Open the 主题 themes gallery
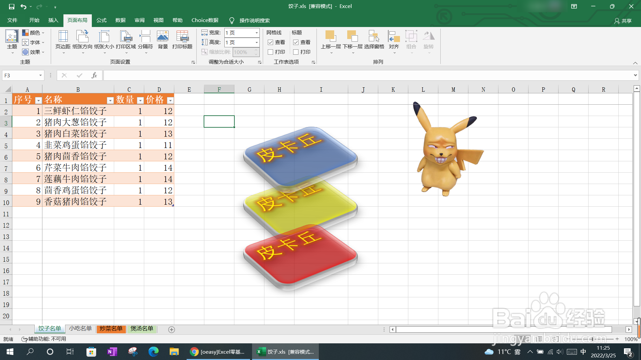This screenshot has height=360, width=641. (x=12, y=42)
